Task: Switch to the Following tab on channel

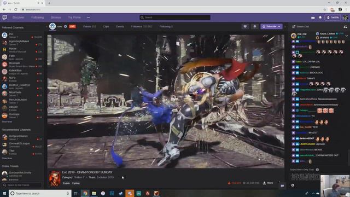Action: pos(166,26)
